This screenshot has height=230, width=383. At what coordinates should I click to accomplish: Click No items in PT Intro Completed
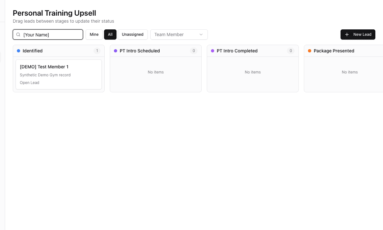click(x=253, y=72)
